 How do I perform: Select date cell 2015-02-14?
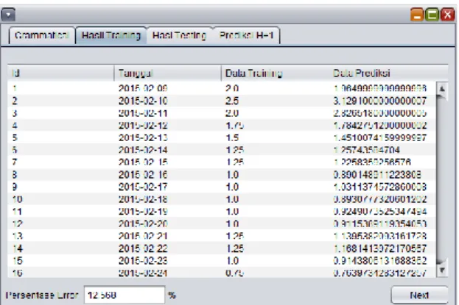pos(143,150)
